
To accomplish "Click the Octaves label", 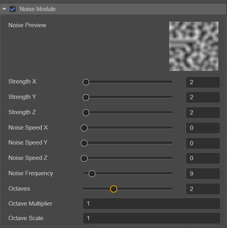I will [19, 189].
